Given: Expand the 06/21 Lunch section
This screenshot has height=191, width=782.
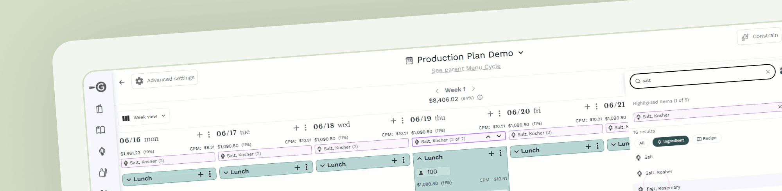Looking at the screenshot, I should tap(613, 145).
